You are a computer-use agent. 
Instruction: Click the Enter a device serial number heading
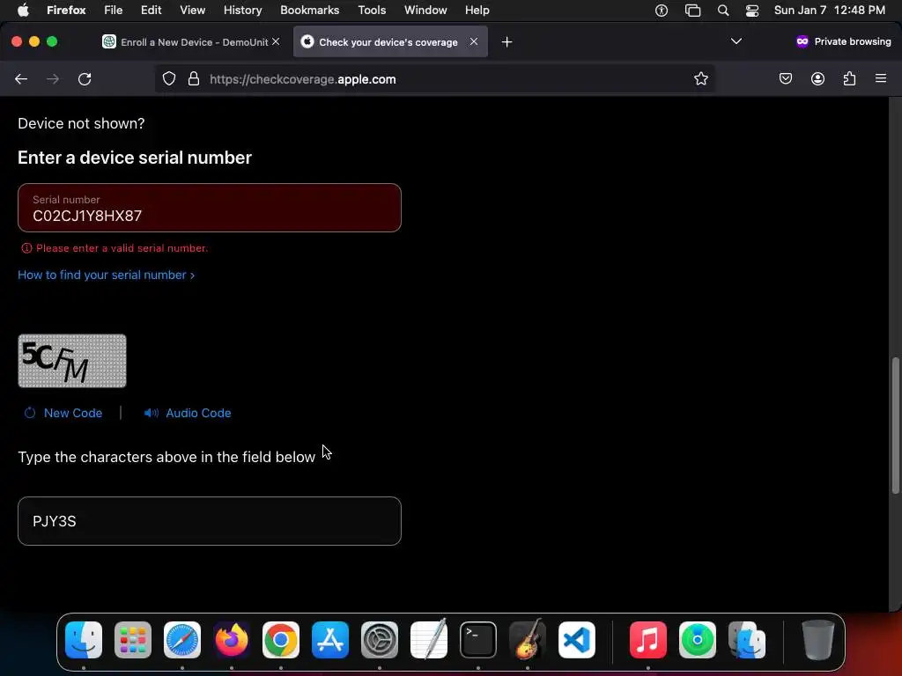[135, 158]
